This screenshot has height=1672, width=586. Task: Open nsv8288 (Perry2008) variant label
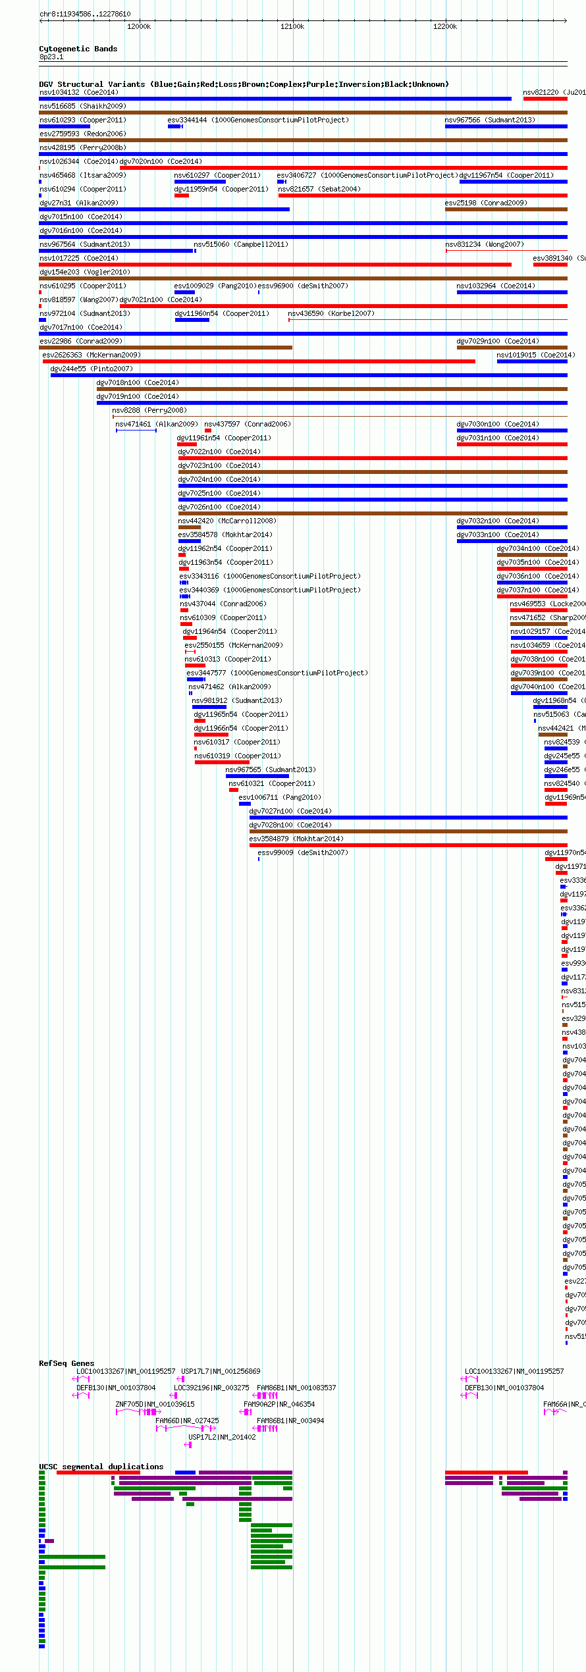pyautogui.click(x=149, y=410)
